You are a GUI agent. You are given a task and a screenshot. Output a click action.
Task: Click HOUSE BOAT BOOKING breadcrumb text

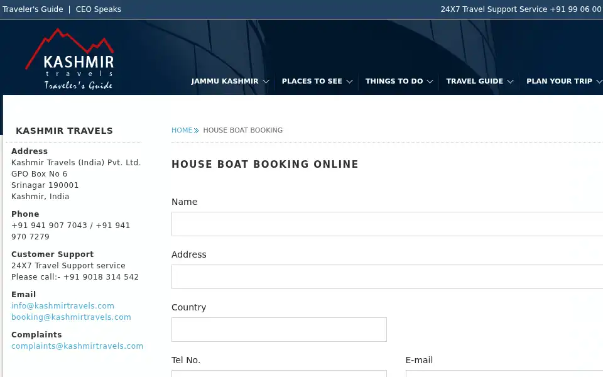[x=242, y=130]
